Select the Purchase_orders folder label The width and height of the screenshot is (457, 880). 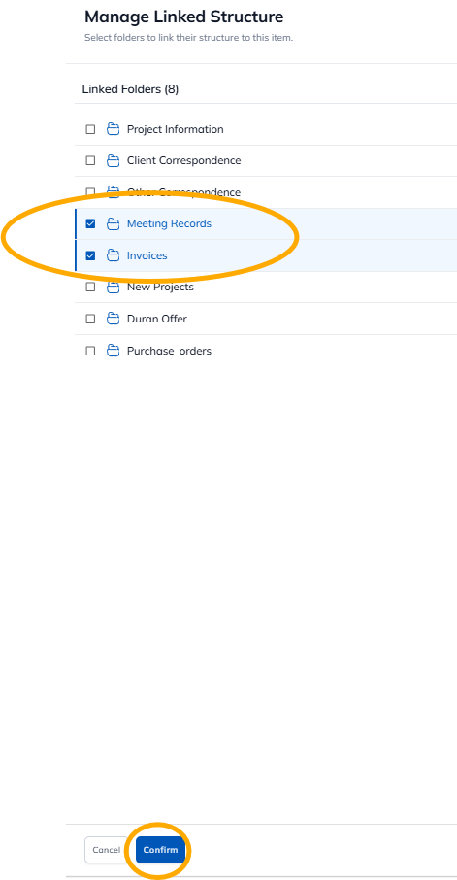pyautogui.click(x=170, y=351)
